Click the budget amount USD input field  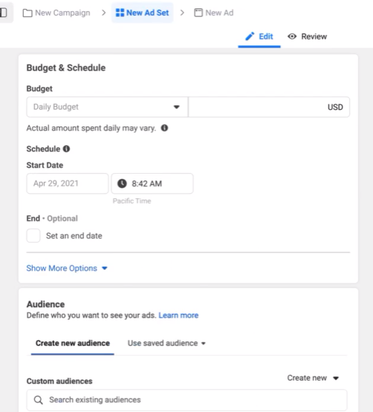[x=269, y=107]
